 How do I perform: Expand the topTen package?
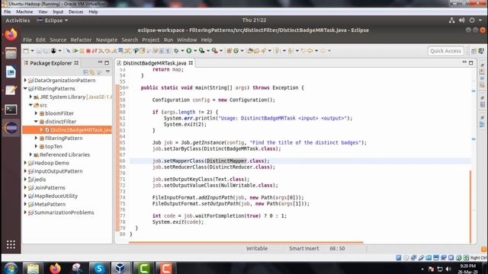pos(36,146)
